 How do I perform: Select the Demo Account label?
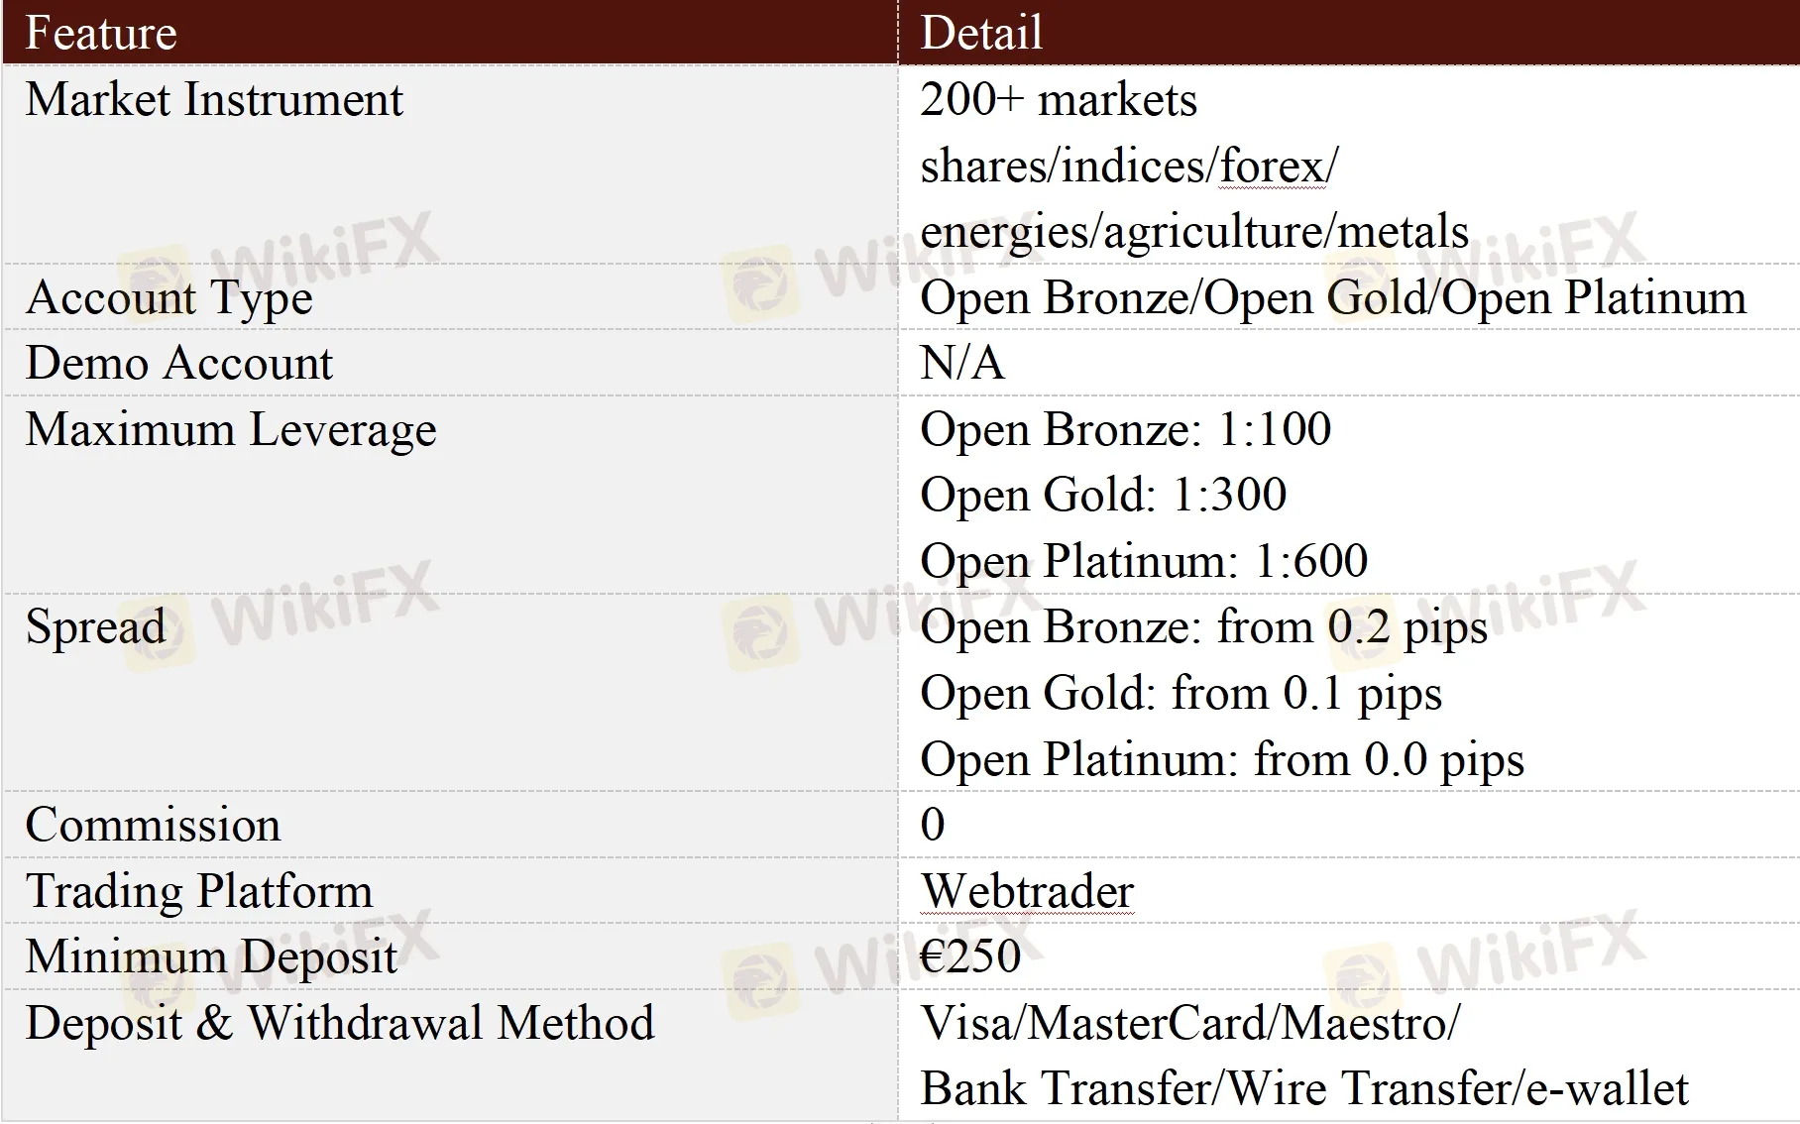179,363
